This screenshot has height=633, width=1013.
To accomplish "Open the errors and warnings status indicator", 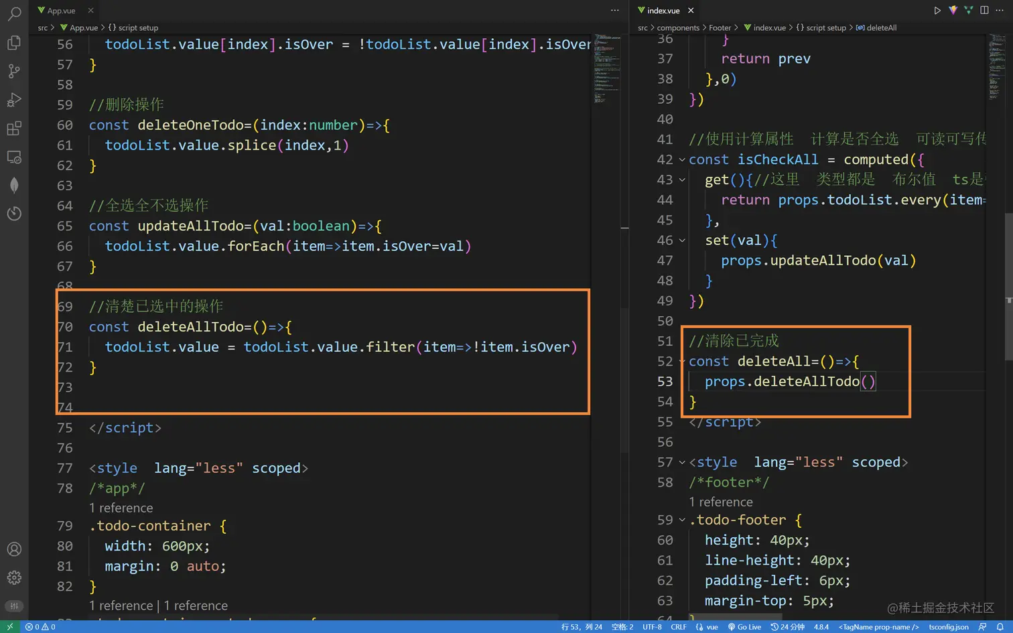I will [40, 627].
